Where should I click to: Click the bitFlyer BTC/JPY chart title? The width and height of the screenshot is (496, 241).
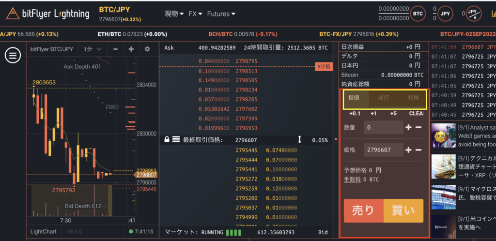click(51, 49)
